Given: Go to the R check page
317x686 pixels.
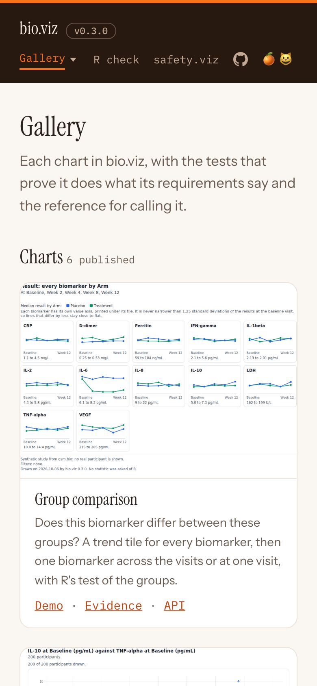Looking at the screenshot, I should 116,60.
